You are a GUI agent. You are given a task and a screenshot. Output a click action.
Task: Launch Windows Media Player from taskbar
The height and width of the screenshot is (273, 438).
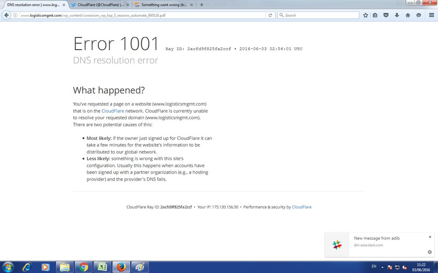click(46, 267)
